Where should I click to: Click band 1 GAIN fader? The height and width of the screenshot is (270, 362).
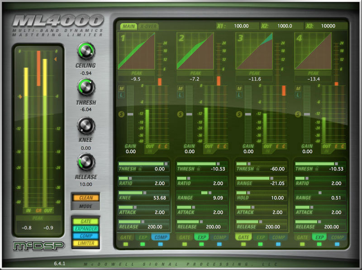pos(130,114)
